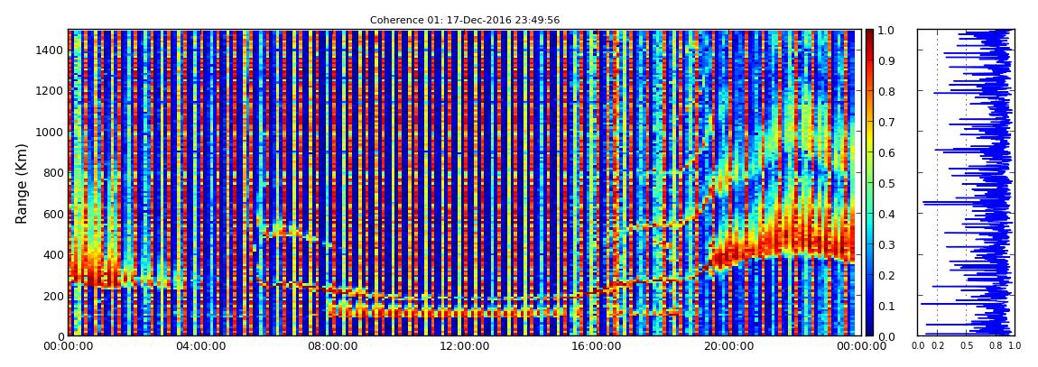This screenshot has height=367, width=1038.
Task: Select the 1200 range tick label
Action: coord(49,90)
